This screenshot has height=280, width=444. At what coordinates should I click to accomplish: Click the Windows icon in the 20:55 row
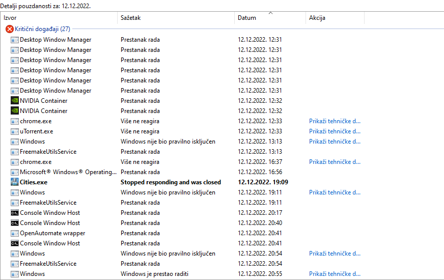14,274
